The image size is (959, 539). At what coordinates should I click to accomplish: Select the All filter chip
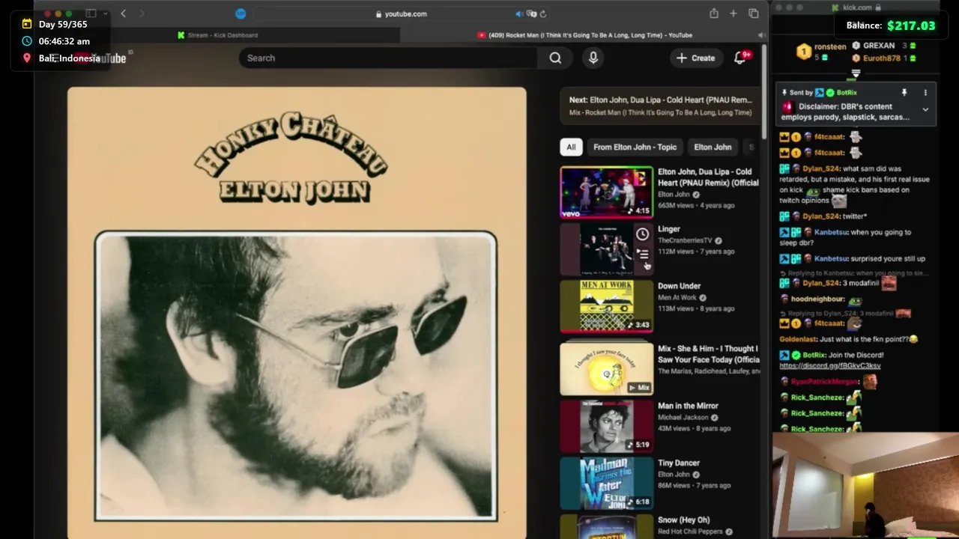click(x=571, y=147)
